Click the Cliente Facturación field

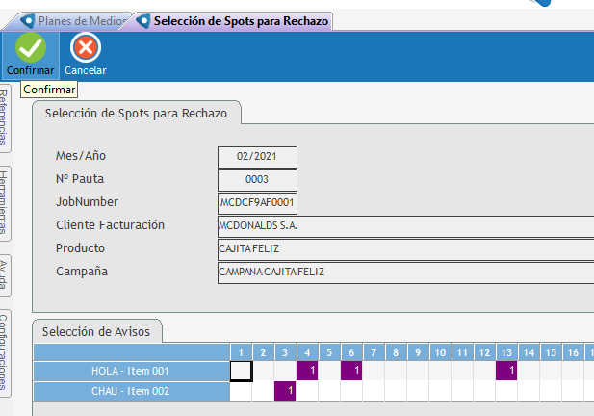pos(404,225)
